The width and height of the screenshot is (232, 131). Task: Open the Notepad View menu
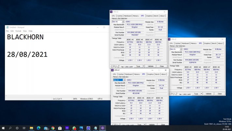point(25,31)
